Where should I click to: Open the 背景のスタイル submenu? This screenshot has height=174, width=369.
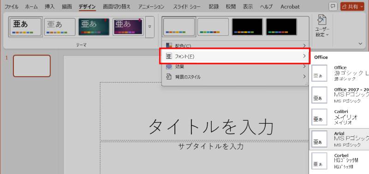[x=235, y=77]
